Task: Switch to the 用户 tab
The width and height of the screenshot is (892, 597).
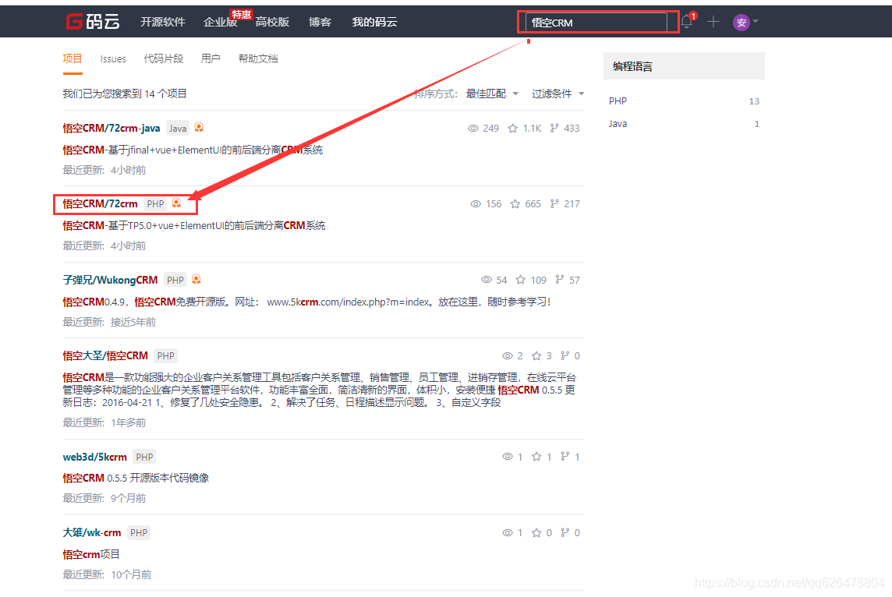Action: [211, 58]
